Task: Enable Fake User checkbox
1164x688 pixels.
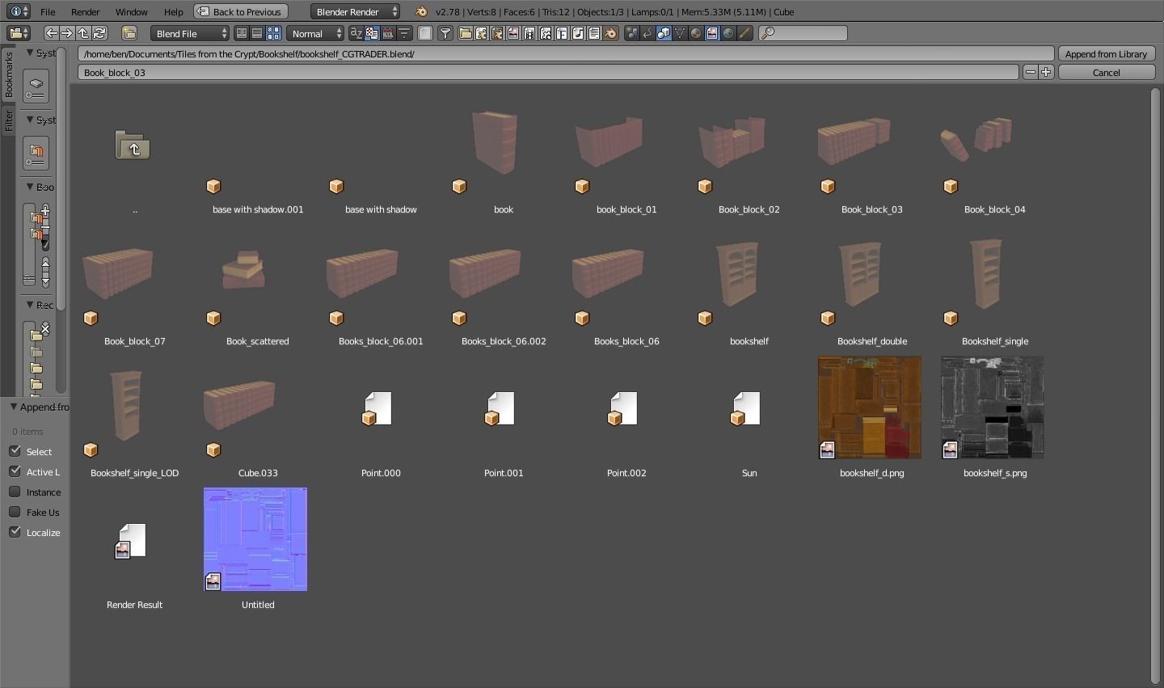Action: pos(15,512)
